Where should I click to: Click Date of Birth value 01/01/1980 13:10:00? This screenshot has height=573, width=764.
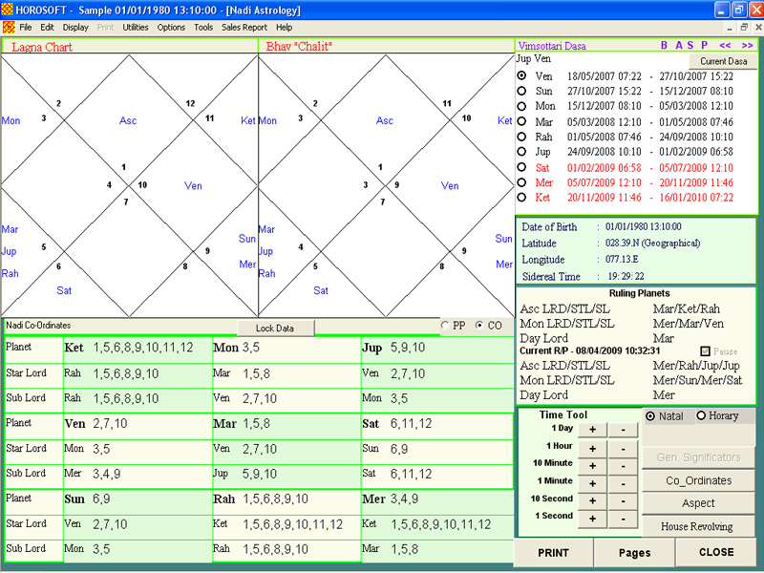click(643, 226)
